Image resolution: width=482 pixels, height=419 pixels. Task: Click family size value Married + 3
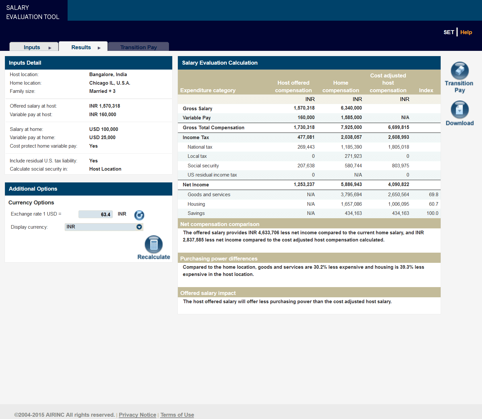[102, 91]
